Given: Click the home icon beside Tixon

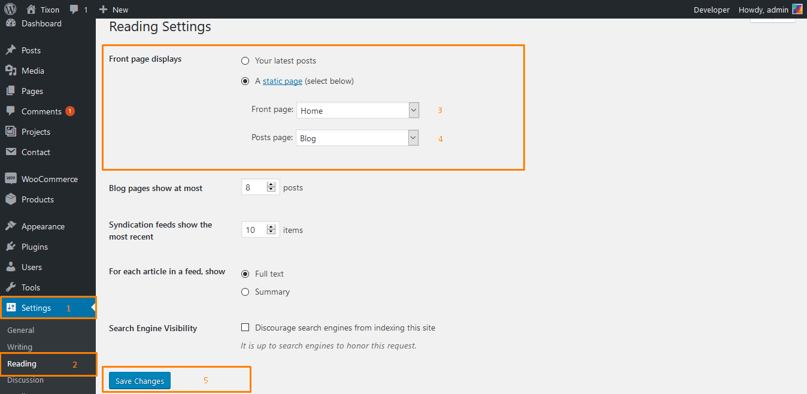Looking at the screenshot, I should (32, 9).
